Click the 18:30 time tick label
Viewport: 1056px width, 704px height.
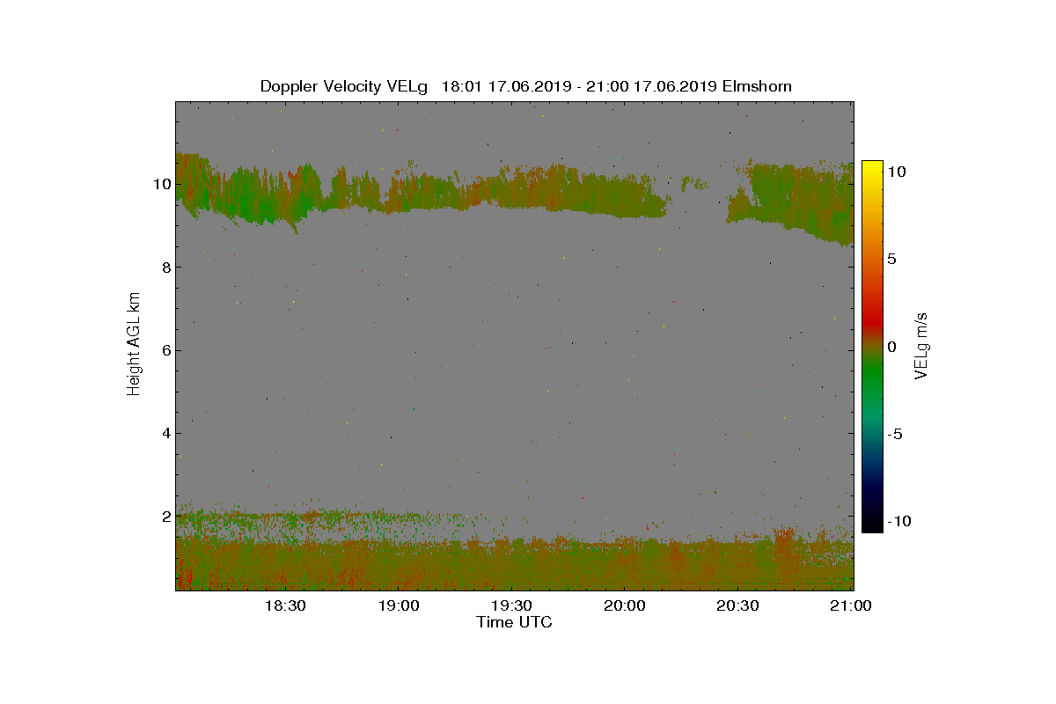(284, 605)
